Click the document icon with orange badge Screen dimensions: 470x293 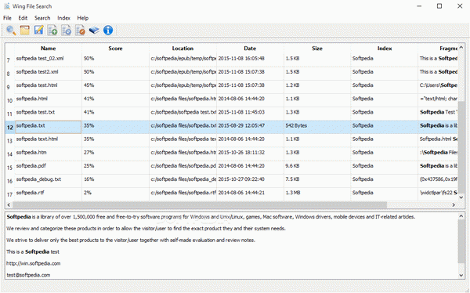pos(80,31)
